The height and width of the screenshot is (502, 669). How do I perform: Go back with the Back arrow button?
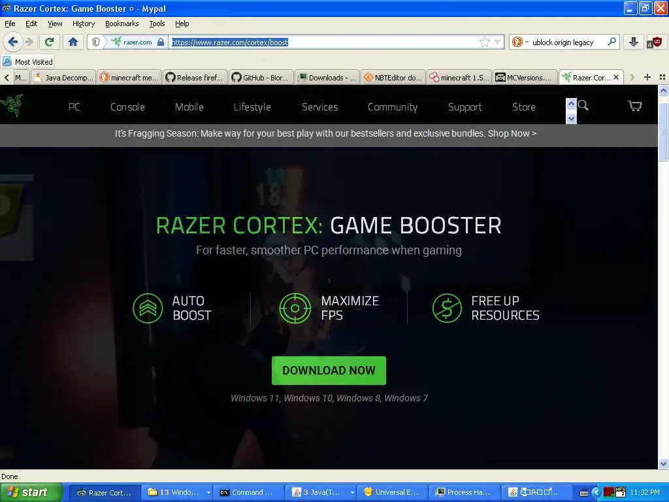[12, 42]
